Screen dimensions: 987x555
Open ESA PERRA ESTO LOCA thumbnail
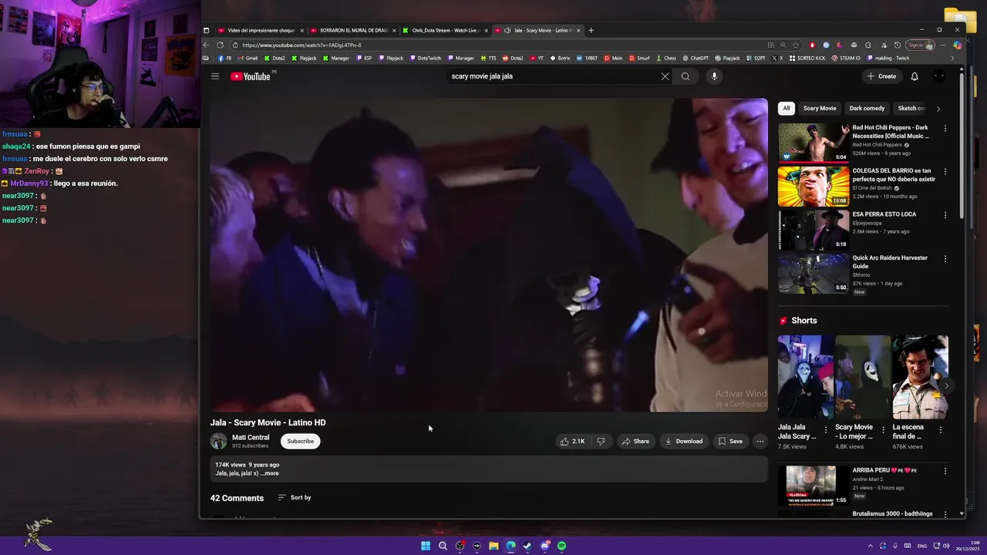[x=813, y=229]
